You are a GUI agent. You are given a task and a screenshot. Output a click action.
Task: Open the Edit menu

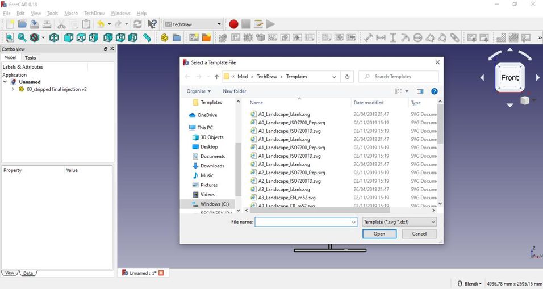pyautogui.click(x=20, y=14)
